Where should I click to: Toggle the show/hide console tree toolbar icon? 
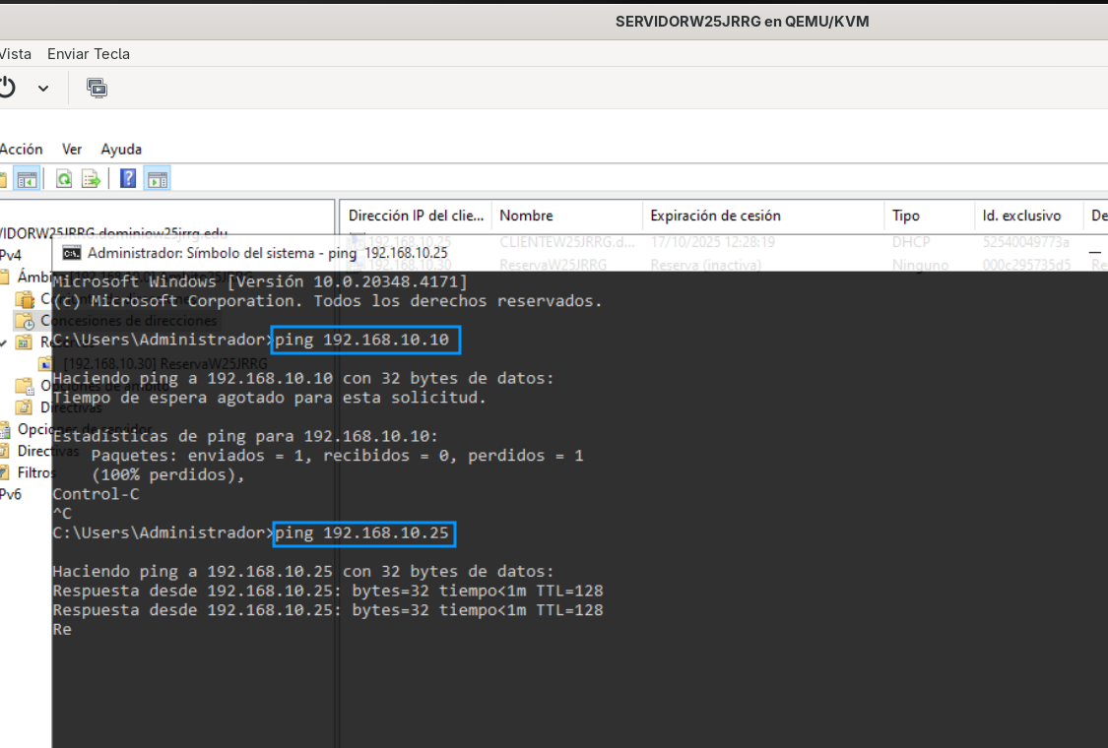(x=27, y=179)
